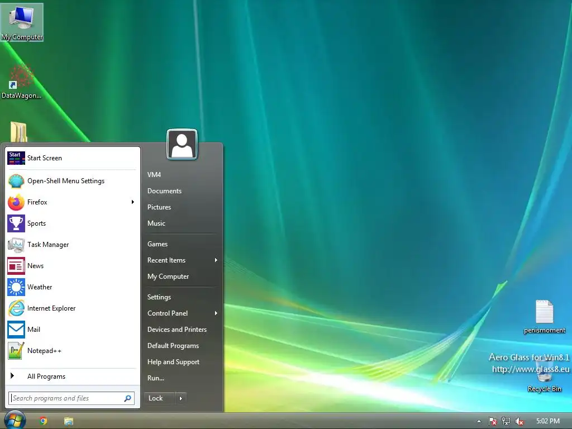This screenshot has height=429, width=572.
Task: Open Chrome from the taskbar
Action: 44,421
